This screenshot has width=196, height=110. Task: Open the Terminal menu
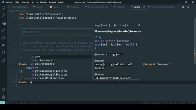click(52, 2)
